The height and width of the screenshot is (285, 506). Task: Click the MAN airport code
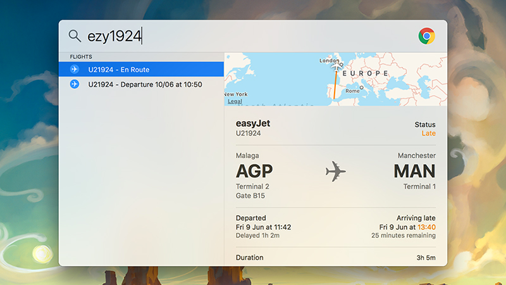415,171
